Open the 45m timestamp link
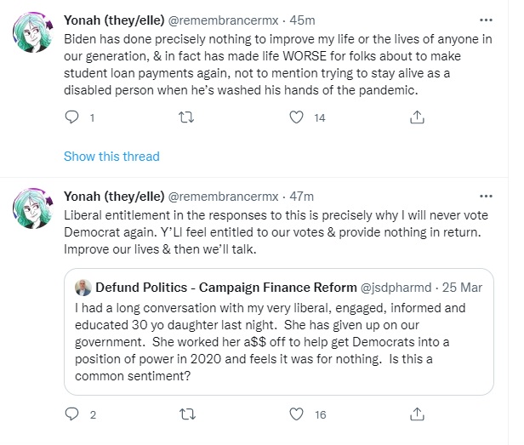Screen dimensions: 524x445 [302, 20]
